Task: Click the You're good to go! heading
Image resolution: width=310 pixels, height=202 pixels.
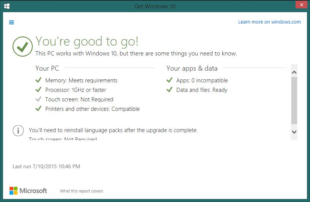Action: pos(87,41)
